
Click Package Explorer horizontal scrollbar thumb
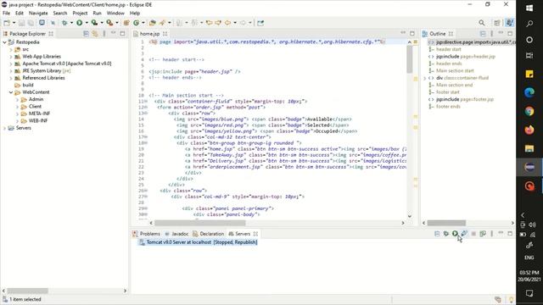pos(27,291)
